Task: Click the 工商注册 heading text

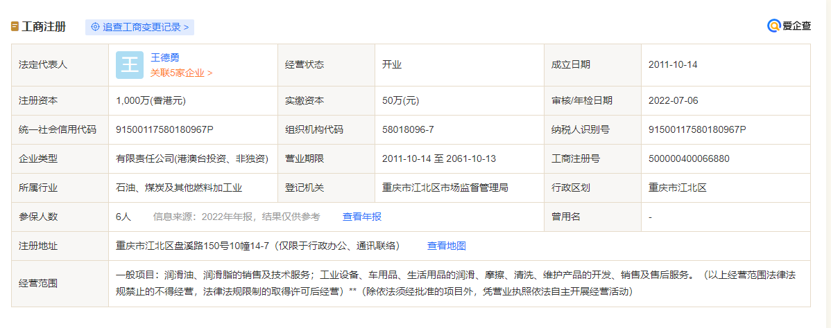Action: point(44,27)
